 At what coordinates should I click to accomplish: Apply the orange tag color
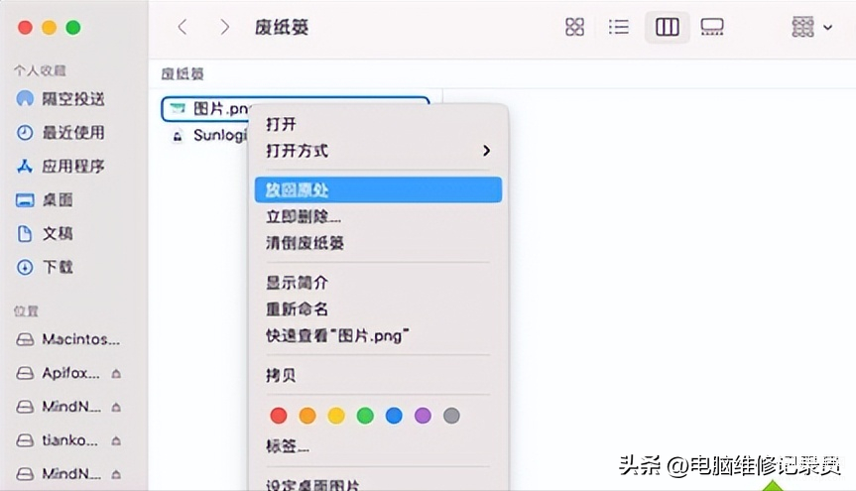tap(307, 416)
